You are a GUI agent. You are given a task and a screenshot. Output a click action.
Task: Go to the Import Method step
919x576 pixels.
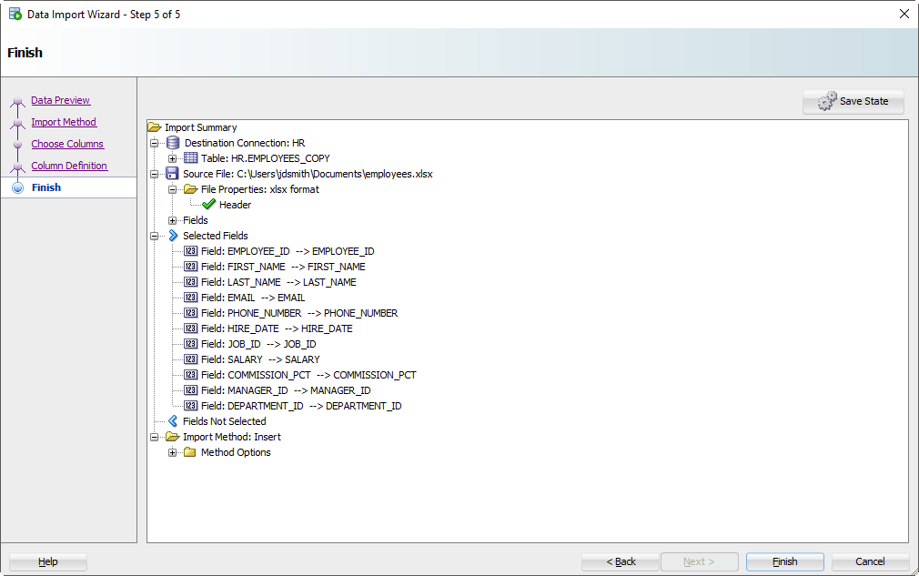point(64,122)
